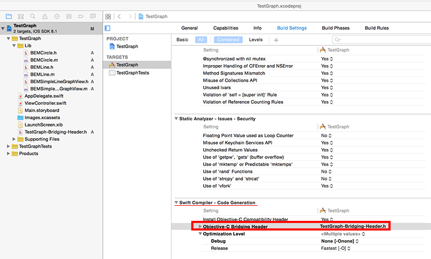This screenshot has height=259, width=431.
Task: Select the TestGraph target under TARGETS
Action: (127, 64)
